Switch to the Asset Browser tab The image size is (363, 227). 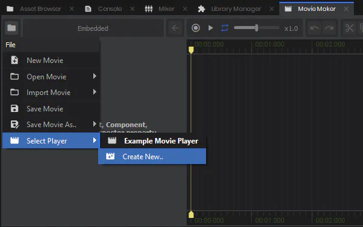[34, 9]
